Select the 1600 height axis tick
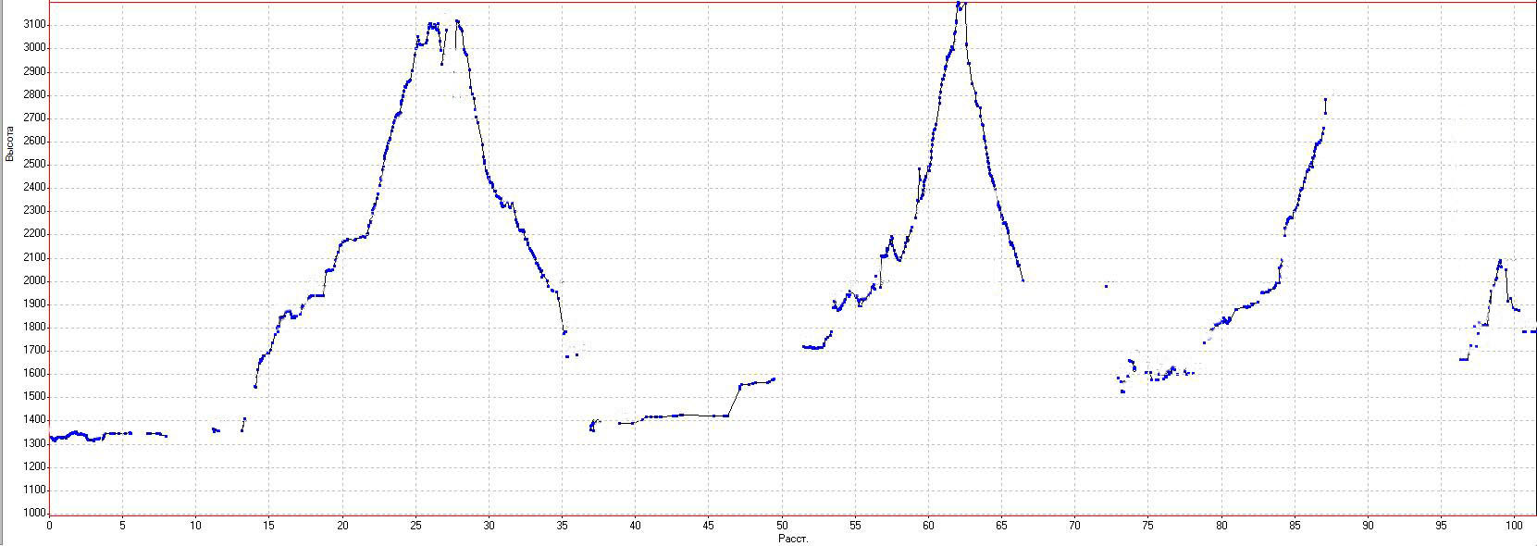This screenshot has width=1537, height=546. coord(33,373)
